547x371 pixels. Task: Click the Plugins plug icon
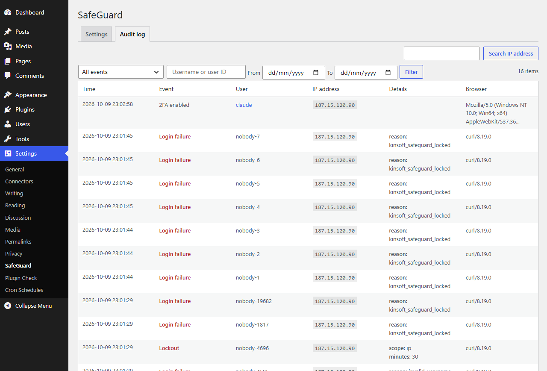[8, 109]
